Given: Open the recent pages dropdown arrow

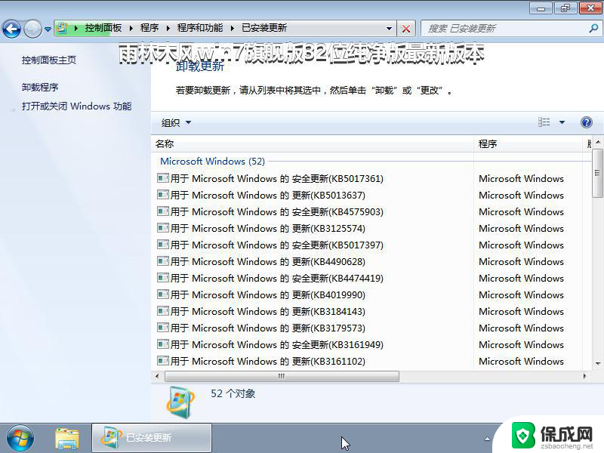Looking at the screenshot, I should click(x=48, y=29).
